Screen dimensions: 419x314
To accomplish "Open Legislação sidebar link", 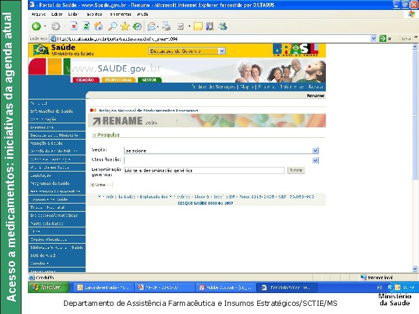I will tap(41, 175).
